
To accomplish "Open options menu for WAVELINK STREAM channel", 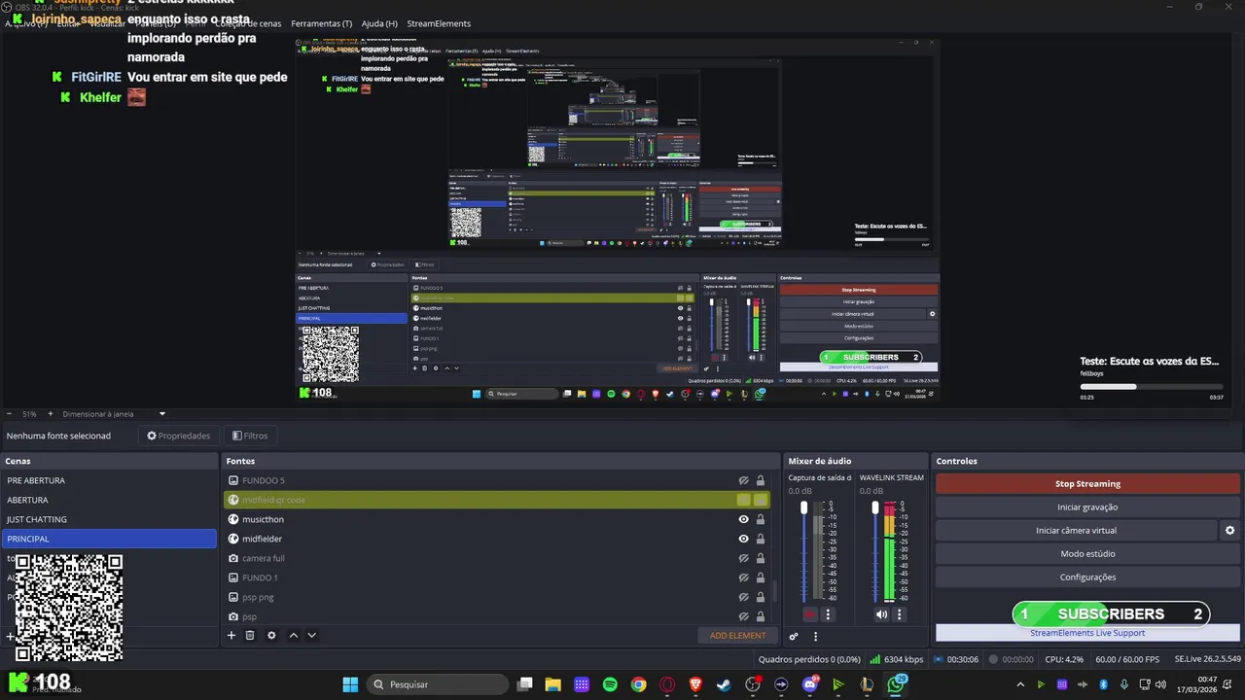I will (x=900, y=614).
